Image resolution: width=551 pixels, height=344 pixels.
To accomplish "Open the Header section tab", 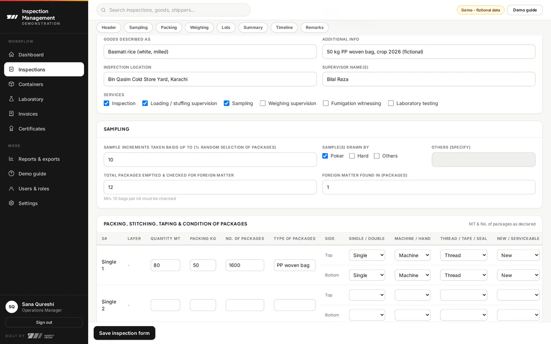I will click(109, 28).
